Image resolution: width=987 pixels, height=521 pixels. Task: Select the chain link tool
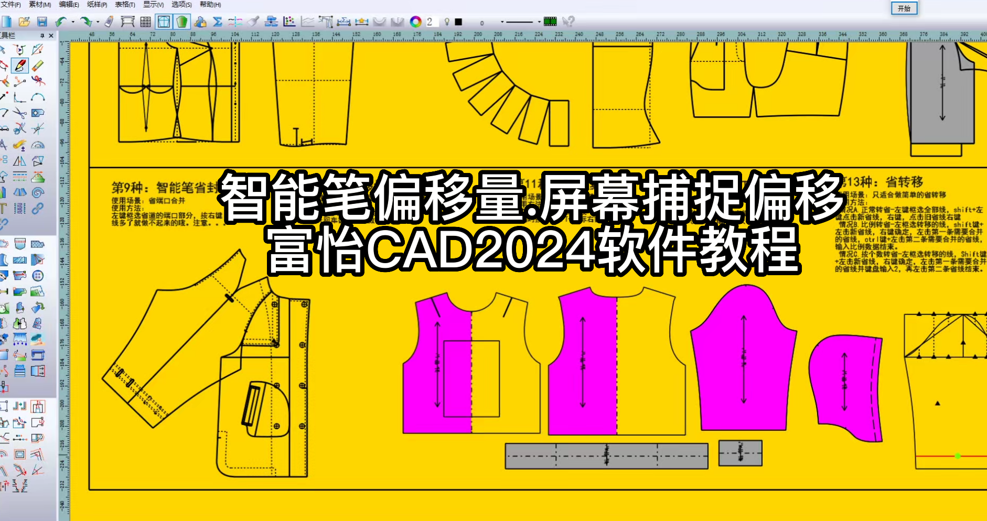coord(37,209)
